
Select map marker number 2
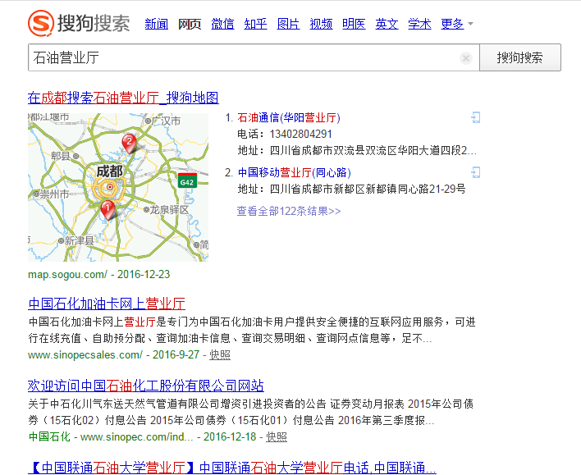[129, 144]
